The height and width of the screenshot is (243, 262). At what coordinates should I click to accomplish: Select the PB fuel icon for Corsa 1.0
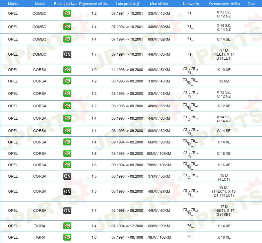[67, 70]
